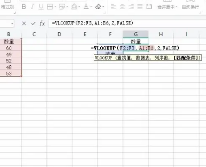Image resolution: width=206 pixels, height=167 pixels.
Task: Align text left
Action: [x=114, y=7]
